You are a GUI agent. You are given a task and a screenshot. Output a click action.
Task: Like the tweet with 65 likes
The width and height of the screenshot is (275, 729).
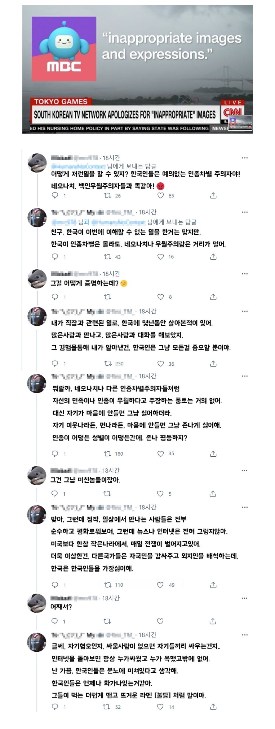(161, 196)
